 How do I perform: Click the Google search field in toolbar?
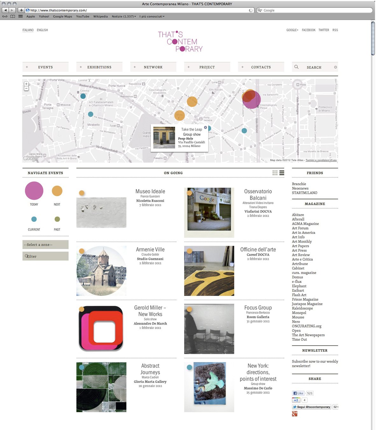coord(315,10)
